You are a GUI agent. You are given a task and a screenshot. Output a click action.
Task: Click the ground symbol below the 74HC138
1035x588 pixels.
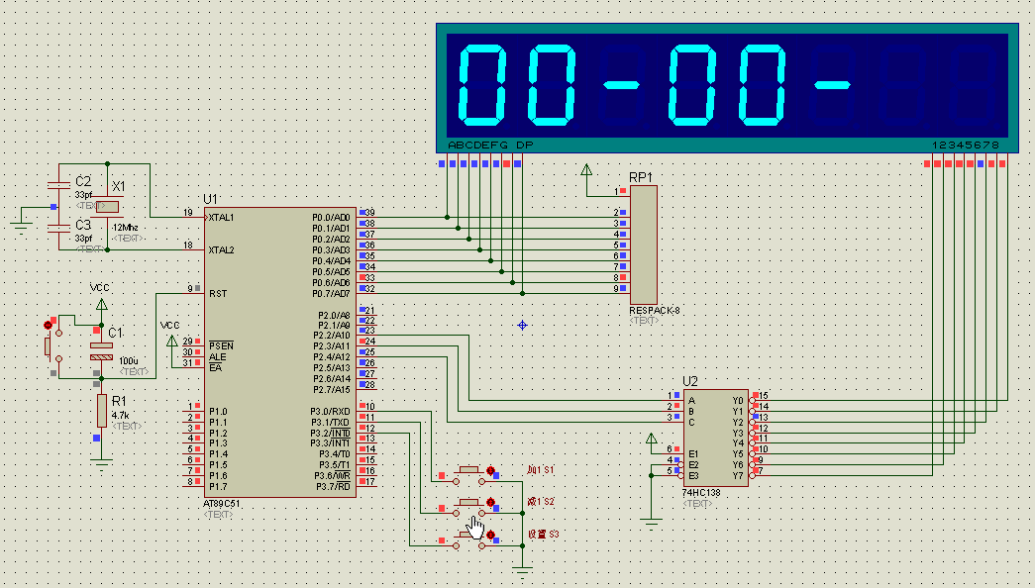coord(651,524)
